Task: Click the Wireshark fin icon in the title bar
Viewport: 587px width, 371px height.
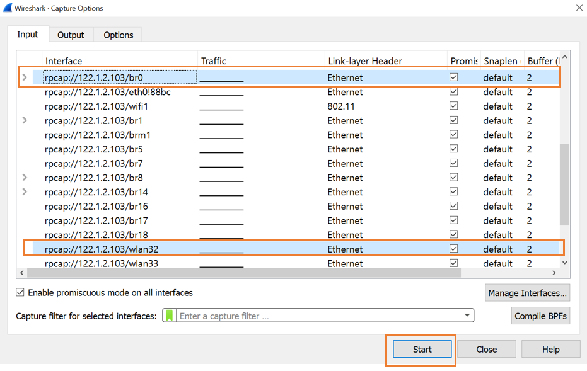Action: coord(8,8)
